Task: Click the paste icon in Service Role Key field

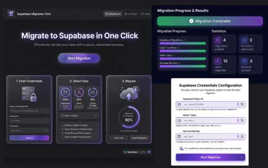Action: point(242,136)
